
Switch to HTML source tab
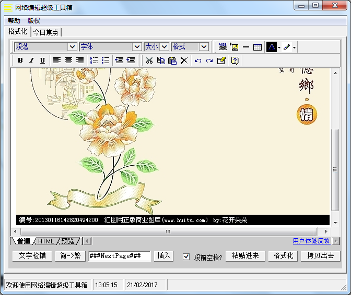pyautogui.click(x=46, y=241)
